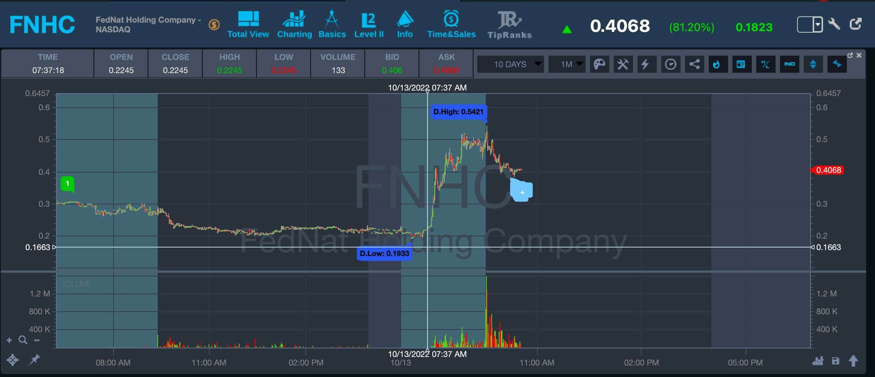Click the lightning bolt icon
The image size is (875, 377).
click(x=647, y=64)
